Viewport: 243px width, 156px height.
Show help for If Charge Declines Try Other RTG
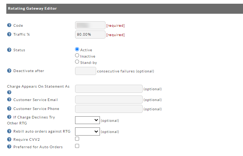point(9,117)
